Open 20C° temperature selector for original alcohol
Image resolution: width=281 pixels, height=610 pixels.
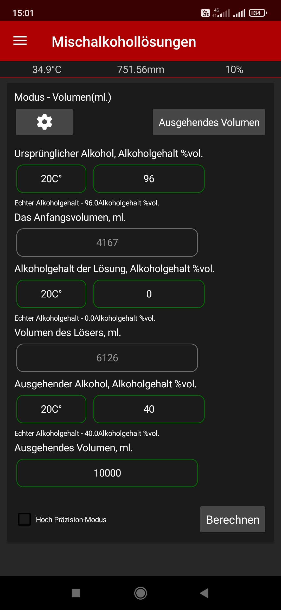51,179
